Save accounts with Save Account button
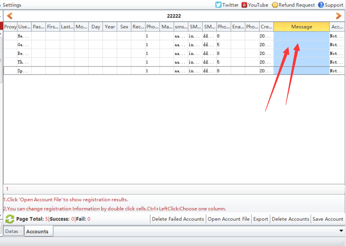Viewport: 346px width, 246px height. (x=328, y=219)
